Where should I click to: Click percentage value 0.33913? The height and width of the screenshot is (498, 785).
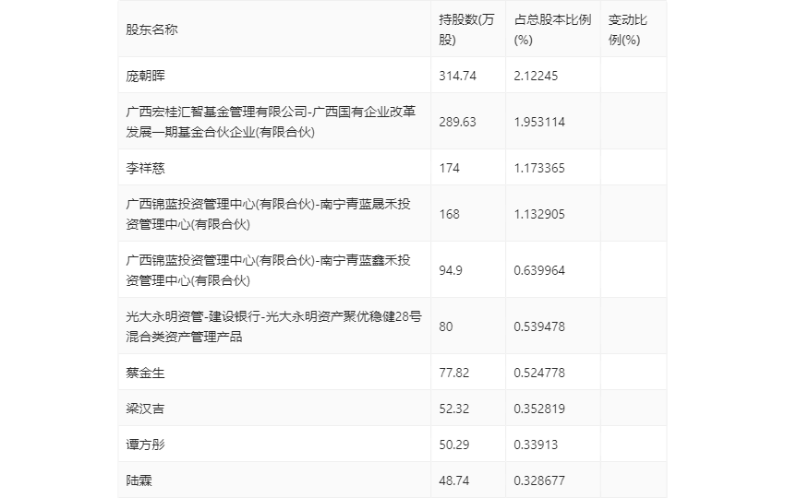click(536, 445)
